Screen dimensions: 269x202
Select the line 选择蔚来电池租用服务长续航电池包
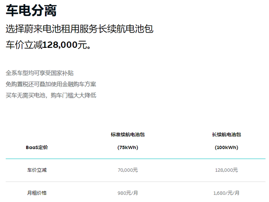[x=79, y=29]
